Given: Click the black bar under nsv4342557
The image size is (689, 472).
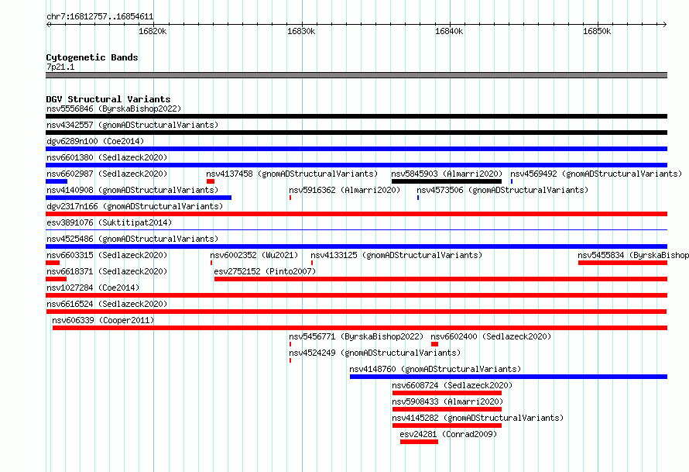Looking at the screenshot, I should (x=356, y=133).
